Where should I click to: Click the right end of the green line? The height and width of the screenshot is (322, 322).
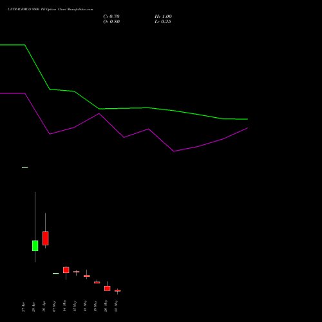pyautogui.click(x=247, y=119)
